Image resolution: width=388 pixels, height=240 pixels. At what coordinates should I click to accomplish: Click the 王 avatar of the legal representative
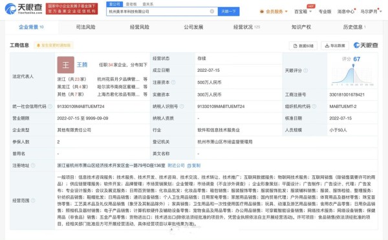point(65,65)
